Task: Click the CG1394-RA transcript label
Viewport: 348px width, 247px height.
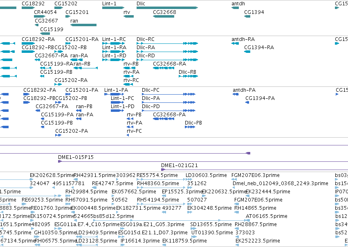Action: tap(259, 48)
